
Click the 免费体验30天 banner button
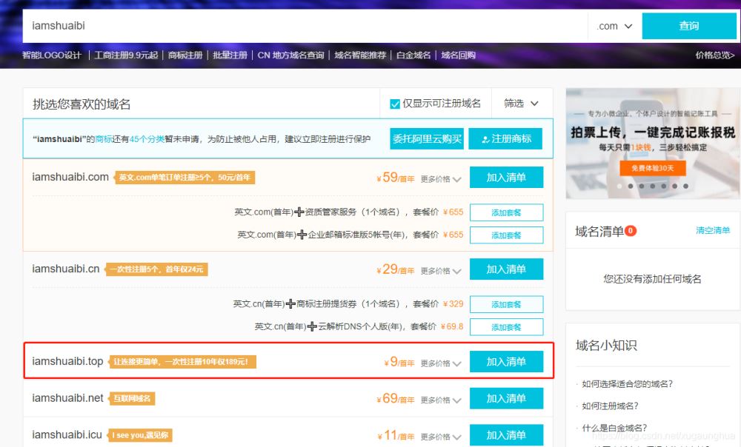click(653, 168)
